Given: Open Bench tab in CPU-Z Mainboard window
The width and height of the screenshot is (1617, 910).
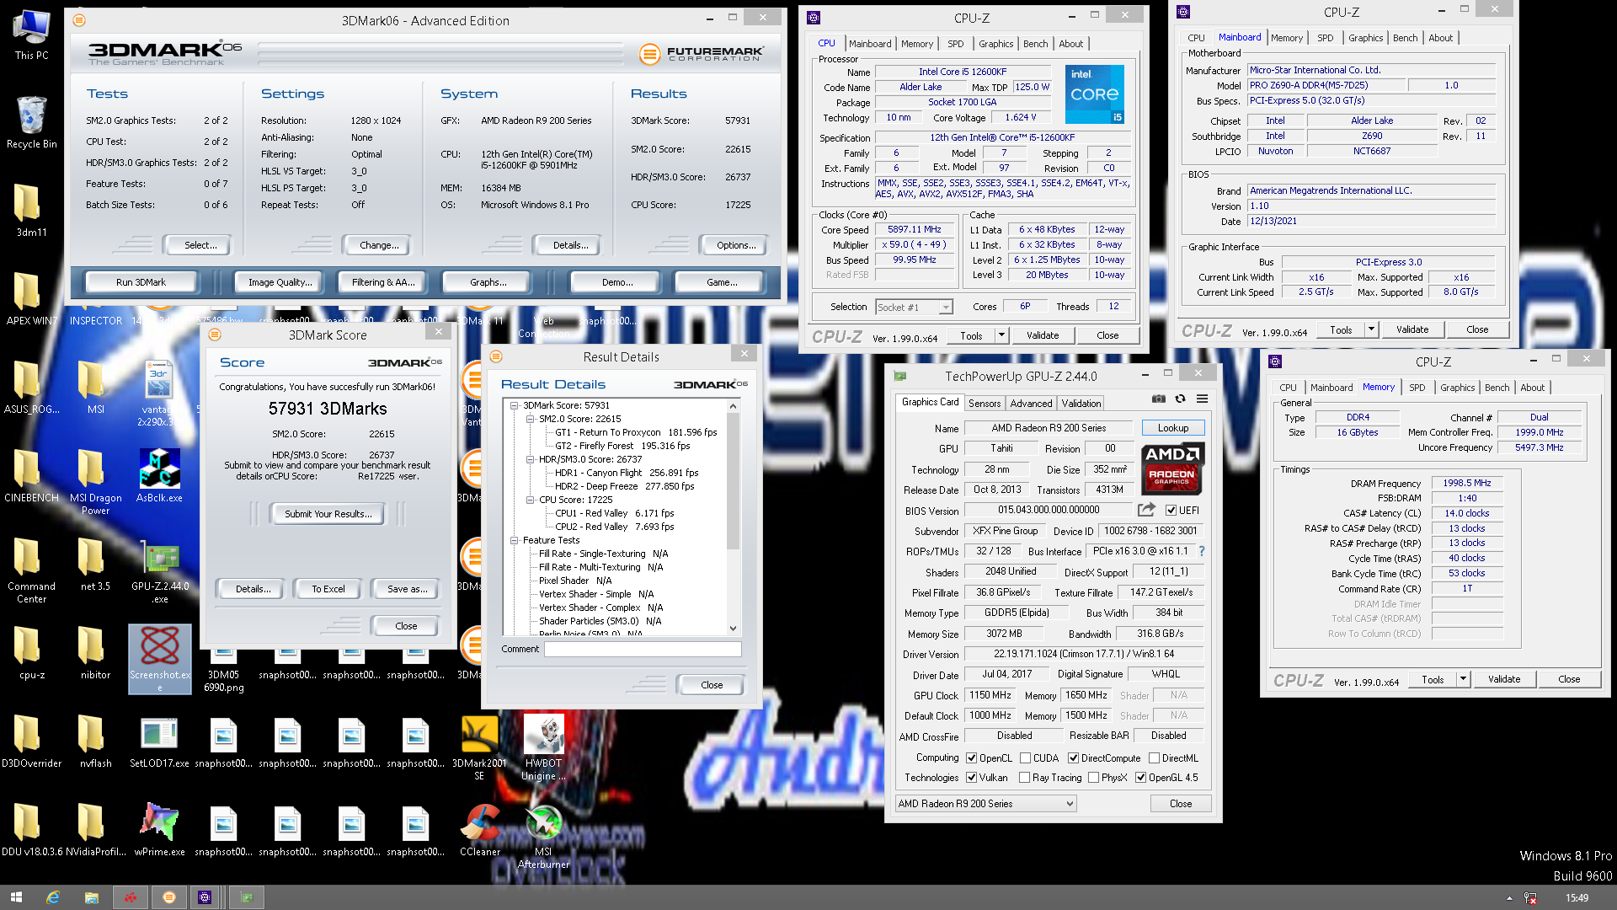Looking at the screenshot, I should coord(1405,38).
